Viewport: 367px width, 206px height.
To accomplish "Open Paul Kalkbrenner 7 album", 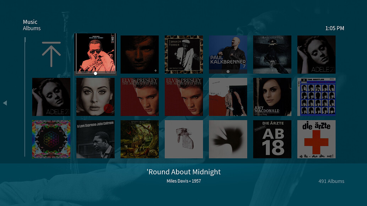I will point(228,55).
